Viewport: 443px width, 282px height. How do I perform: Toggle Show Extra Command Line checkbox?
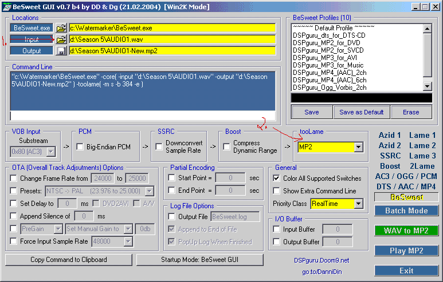point(276,190)
